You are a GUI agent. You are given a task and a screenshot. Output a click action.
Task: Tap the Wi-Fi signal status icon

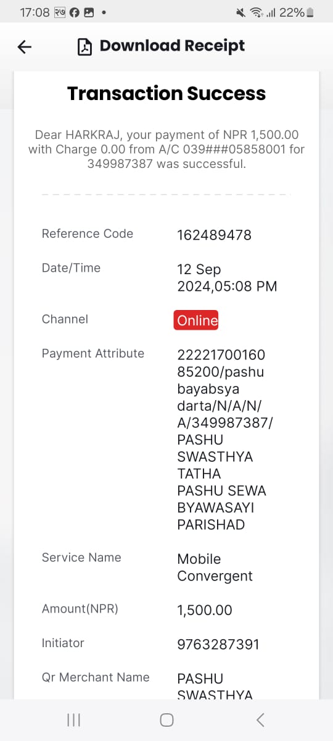point(256,12)
